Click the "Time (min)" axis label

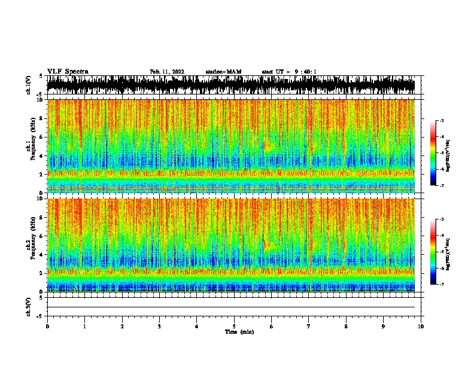tap(239, 332)
